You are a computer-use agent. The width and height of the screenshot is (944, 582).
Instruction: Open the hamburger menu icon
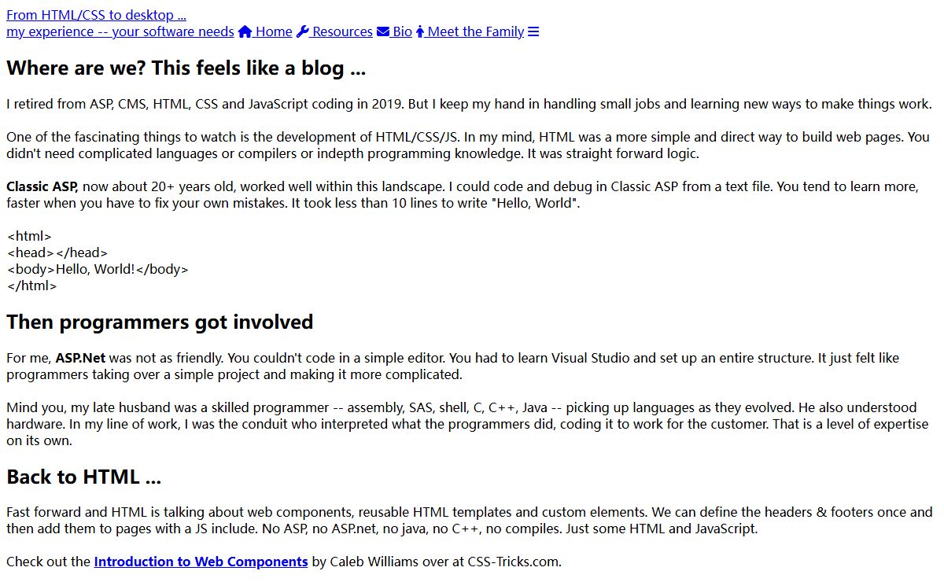533,31
